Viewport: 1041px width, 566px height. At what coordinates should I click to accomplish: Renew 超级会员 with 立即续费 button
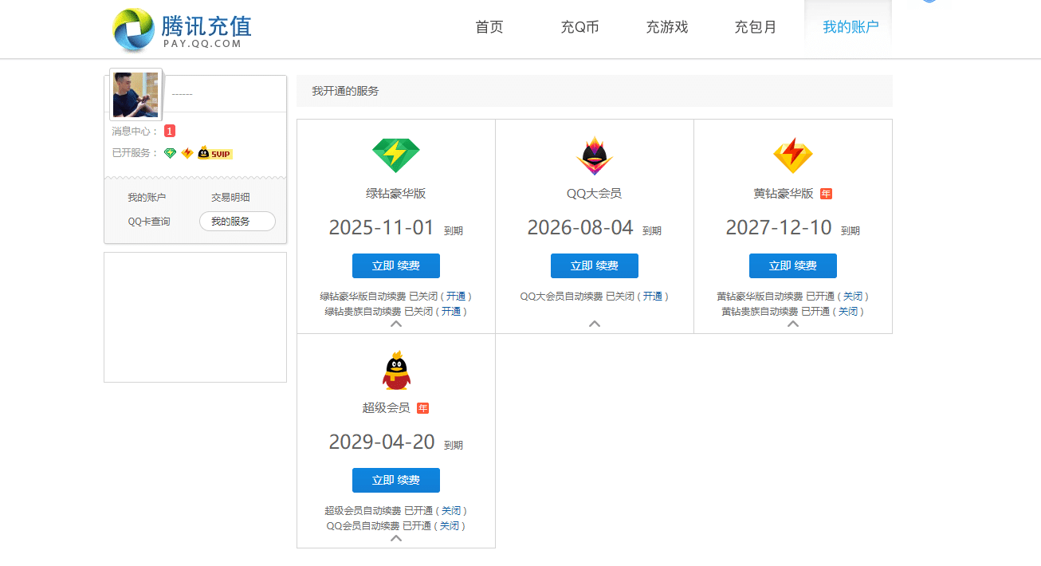pyautogui.click(x=396, y=480)
